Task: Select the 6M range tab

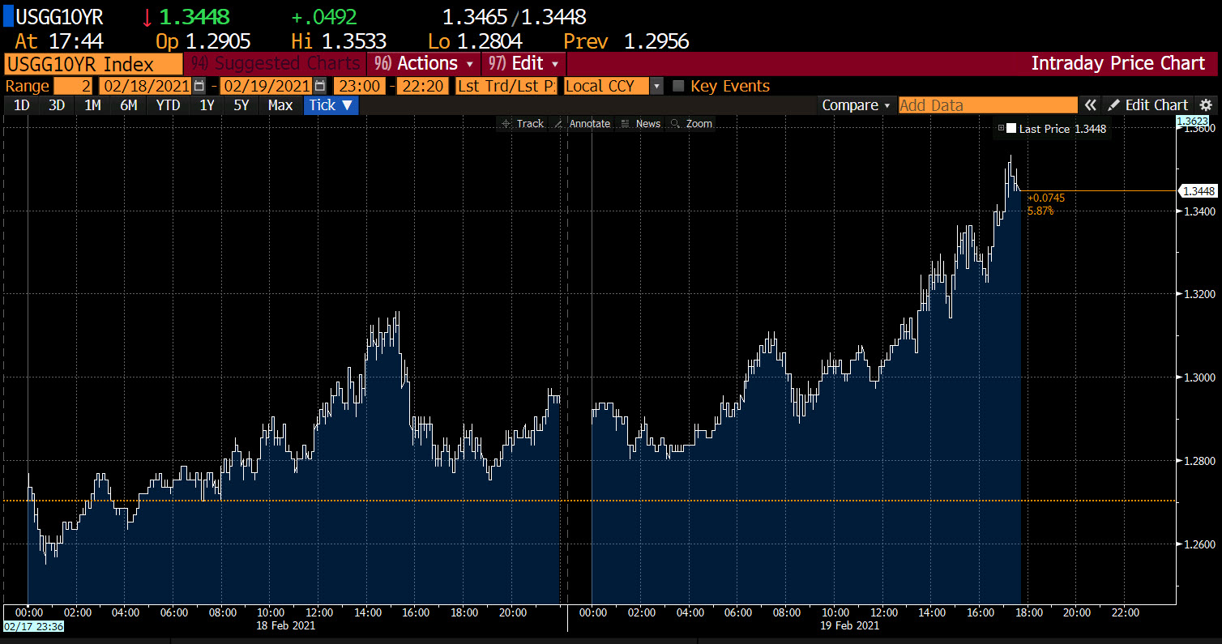Action: click(x=128, y=105)
